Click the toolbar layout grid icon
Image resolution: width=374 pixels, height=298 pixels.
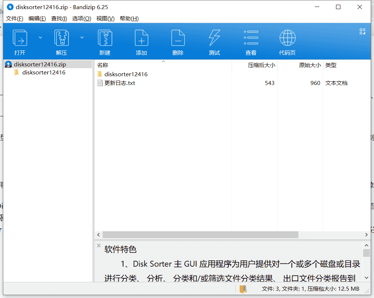click(362, 31)
